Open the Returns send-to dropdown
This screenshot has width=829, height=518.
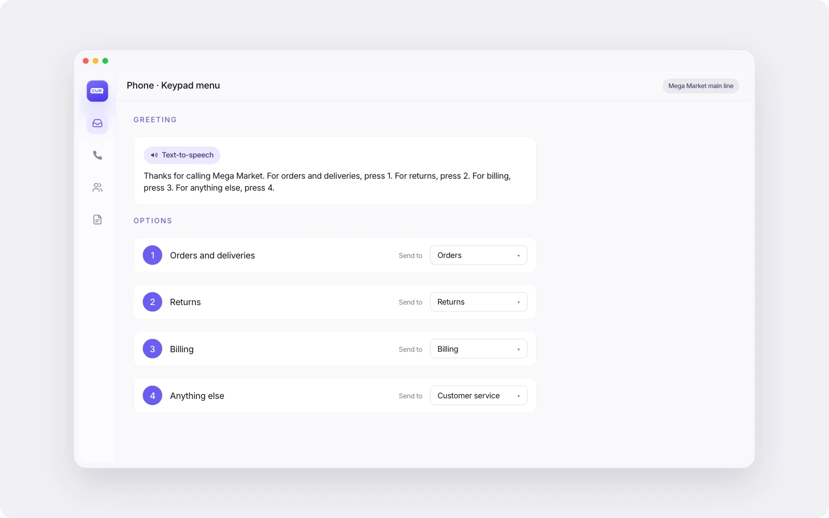click(x=479, y=302)
